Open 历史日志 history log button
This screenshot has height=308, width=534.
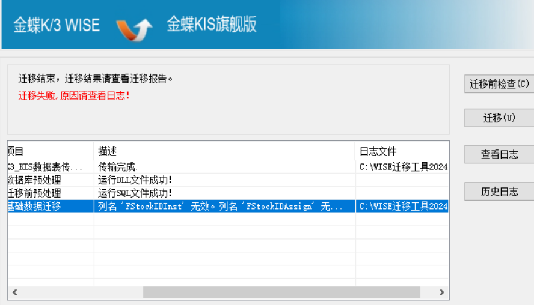point(499,192)
